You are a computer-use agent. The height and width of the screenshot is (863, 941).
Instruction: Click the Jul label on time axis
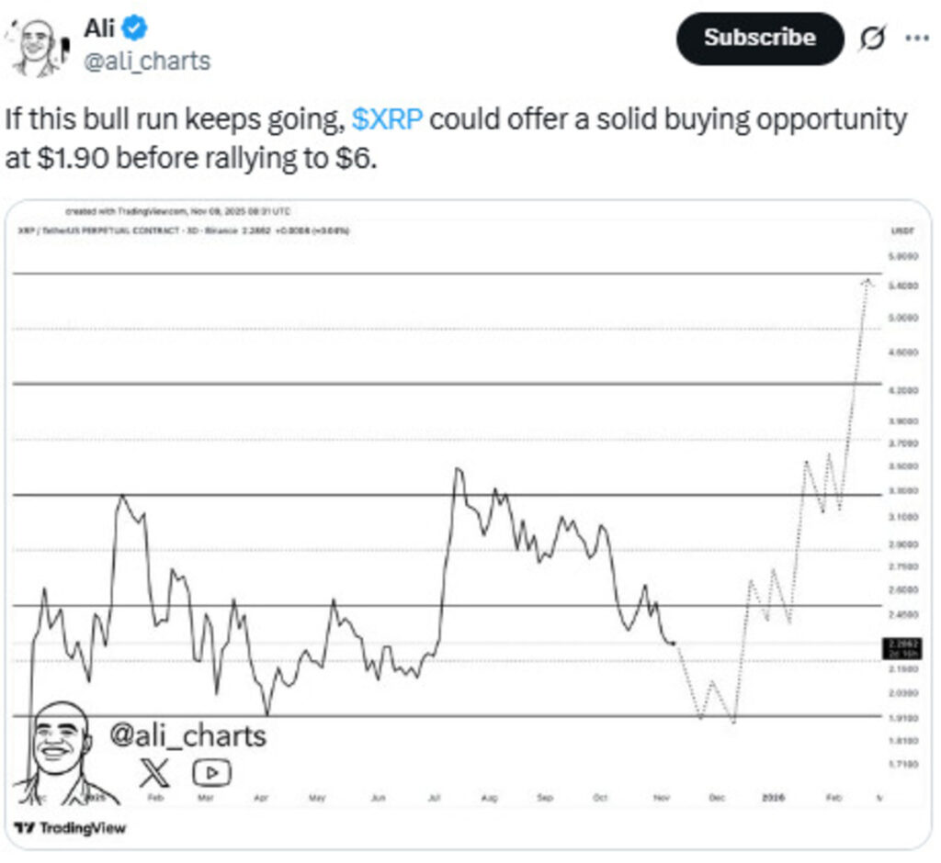[x=433, y=798]
